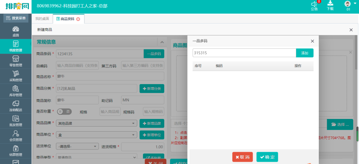Switch to the 我的桌面 tab
Image resolution: width=359 pixels, height=164 pixels.
click(x=42, y=19)
